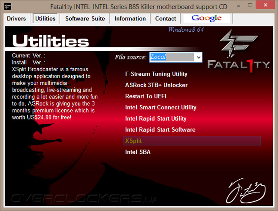Image resolution: width=278 pixels, height=211 pixels.
Task: Switch to the Drivers tab
Action: [17, 19]
